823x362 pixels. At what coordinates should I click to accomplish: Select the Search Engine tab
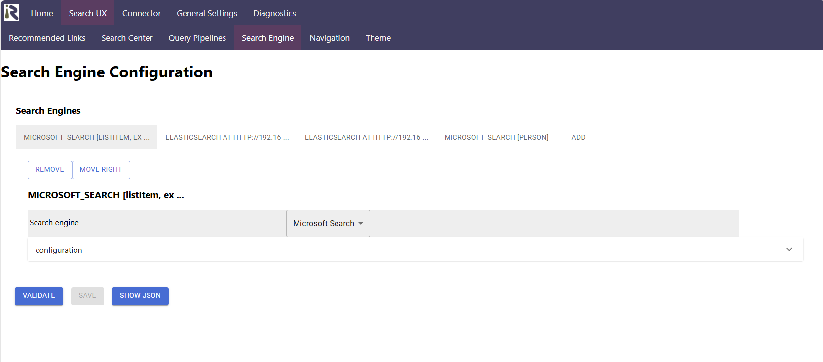268,38
